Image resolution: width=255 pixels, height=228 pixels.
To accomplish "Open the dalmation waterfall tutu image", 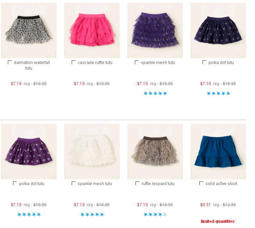I will [29, 30].
